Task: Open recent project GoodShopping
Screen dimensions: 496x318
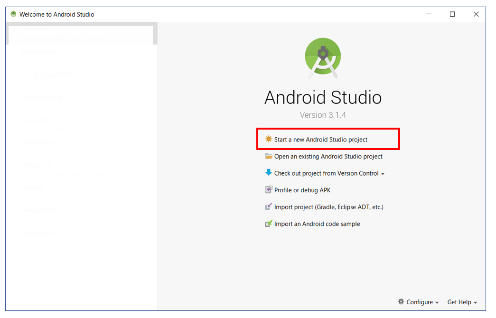Action: point(81,102)
